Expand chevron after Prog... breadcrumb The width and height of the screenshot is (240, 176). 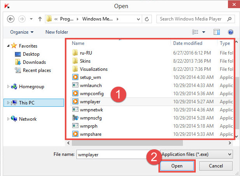[x=78, y=19]
